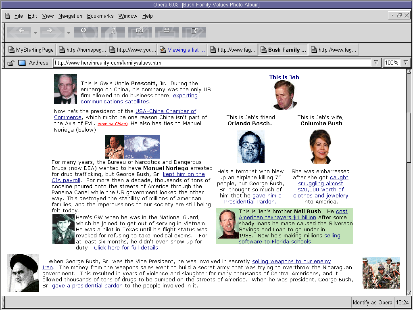Open the Help menu
The width and height of the screenshot is (413, 310).
point(148,16)
